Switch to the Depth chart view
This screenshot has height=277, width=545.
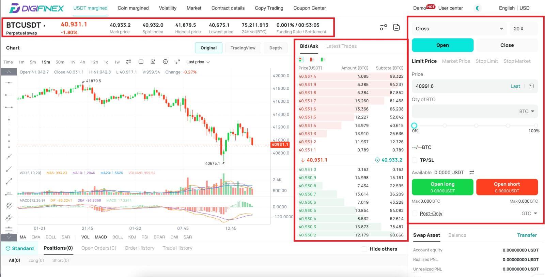[276, 48]
